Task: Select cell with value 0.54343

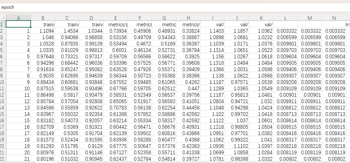Action: coord(164,37)
